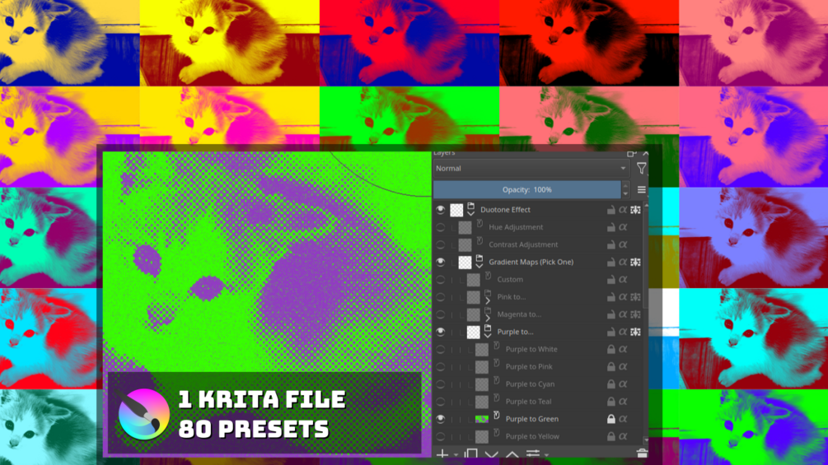Image resolution: width=828 pixels, height=465 pixels.
Task: Select the Purple to Yellow layer
Action: [532, 436]
